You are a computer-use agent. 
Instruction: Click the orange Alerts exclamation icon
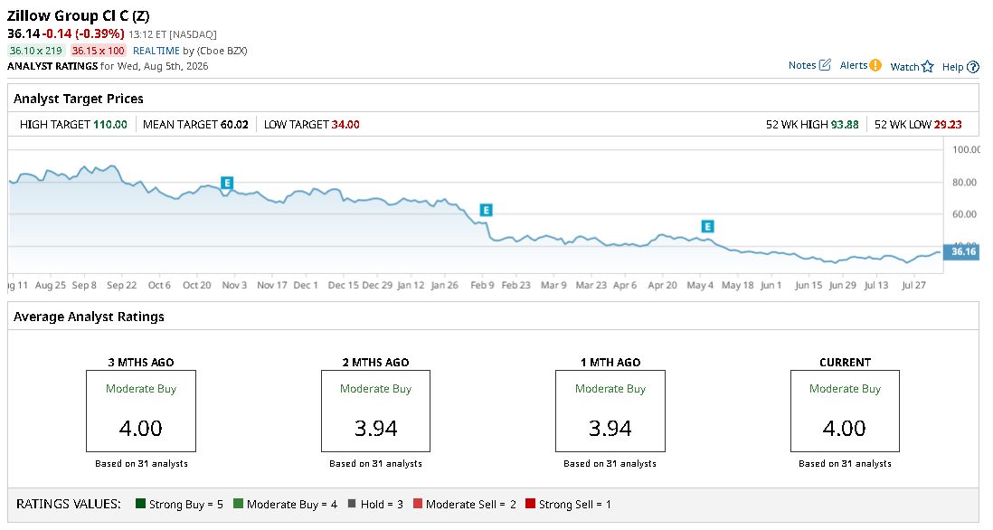[875, 65]
